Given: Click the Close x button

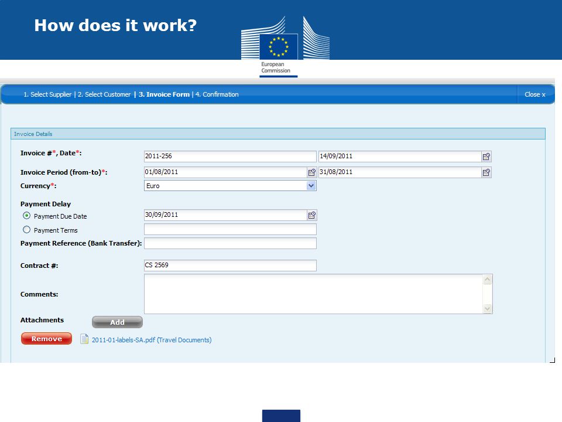Looking at the screenshot, I should click(534, 94).
